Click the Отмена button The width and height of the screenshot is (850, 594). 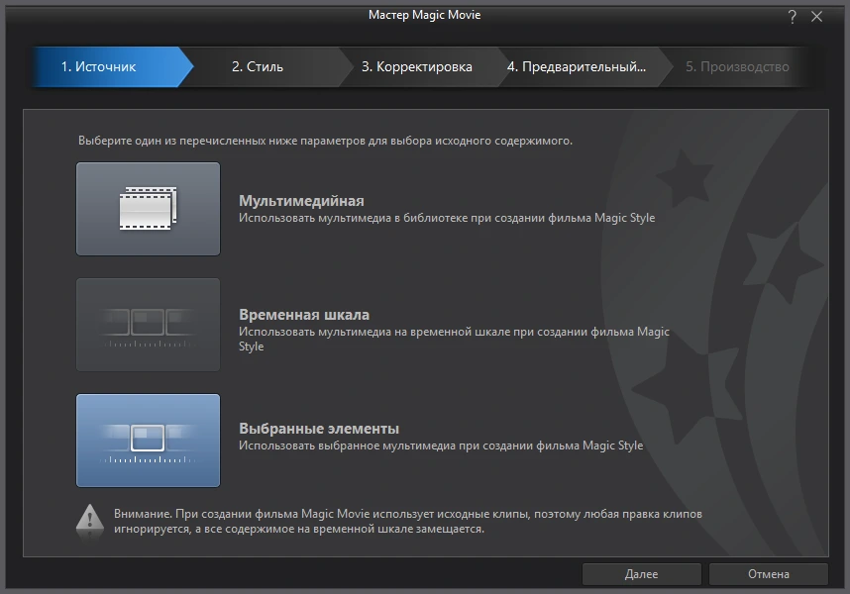768,574
